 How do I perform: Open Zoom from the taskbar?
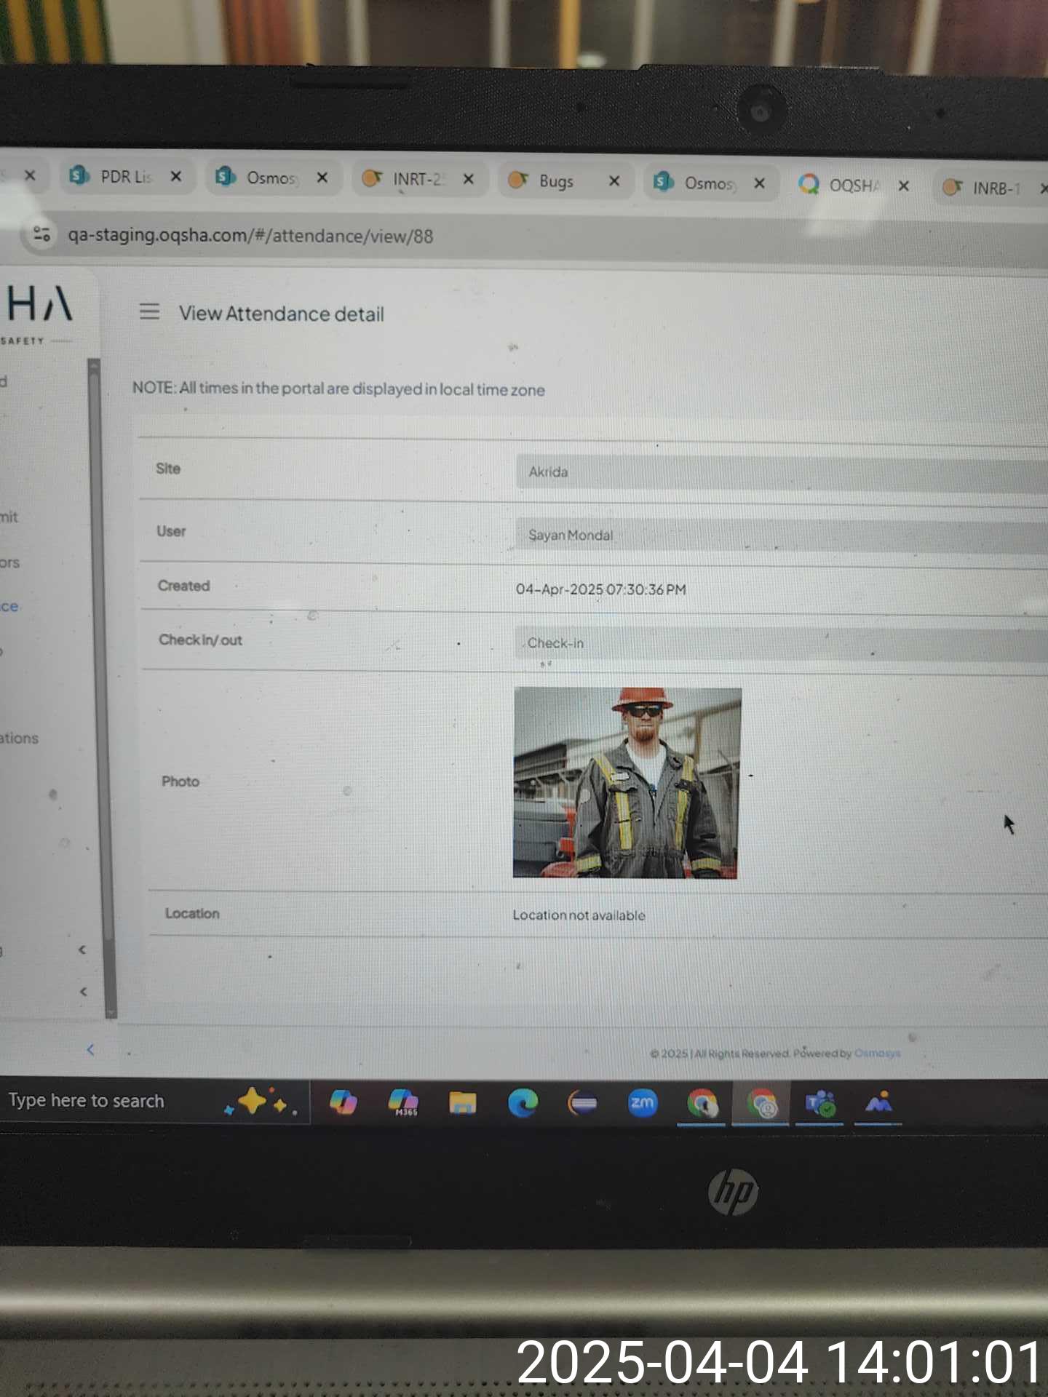pyautogui.click(x=641, y=1103)
